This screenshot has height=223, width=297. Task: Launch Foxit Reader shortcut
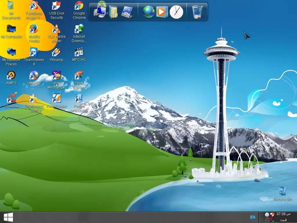pyautogui.click(x=57, y=101)
